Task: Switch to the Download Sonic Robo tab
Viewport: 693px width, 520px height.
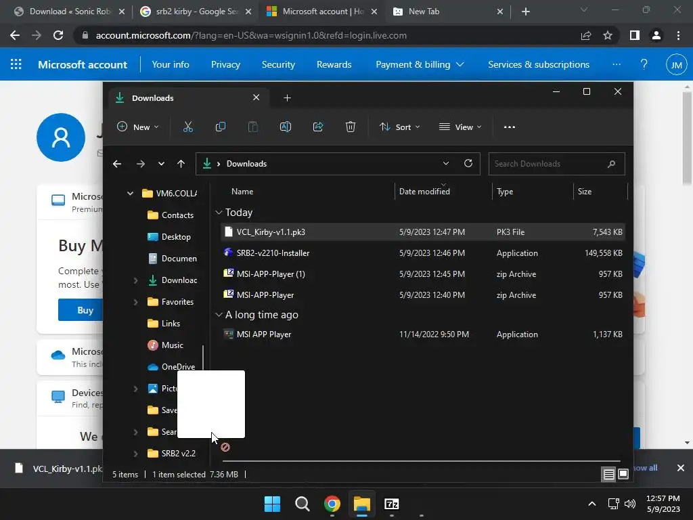Action: [70, 12]
